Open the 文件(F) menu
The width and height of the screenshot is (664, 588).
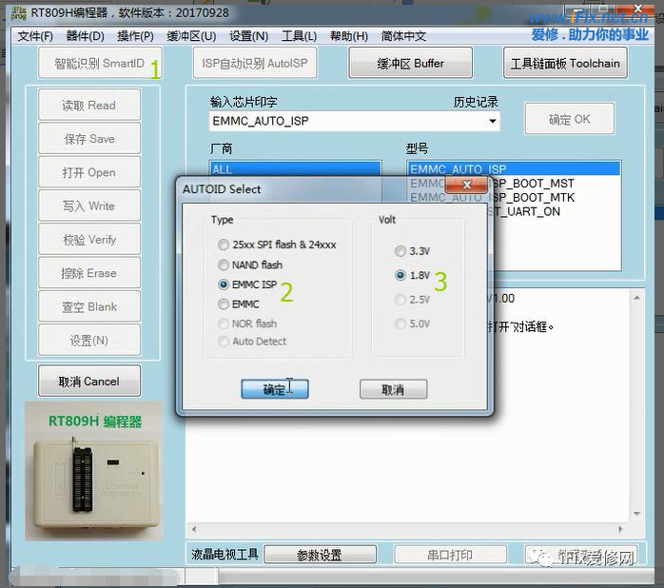click(x=35, y=36)
